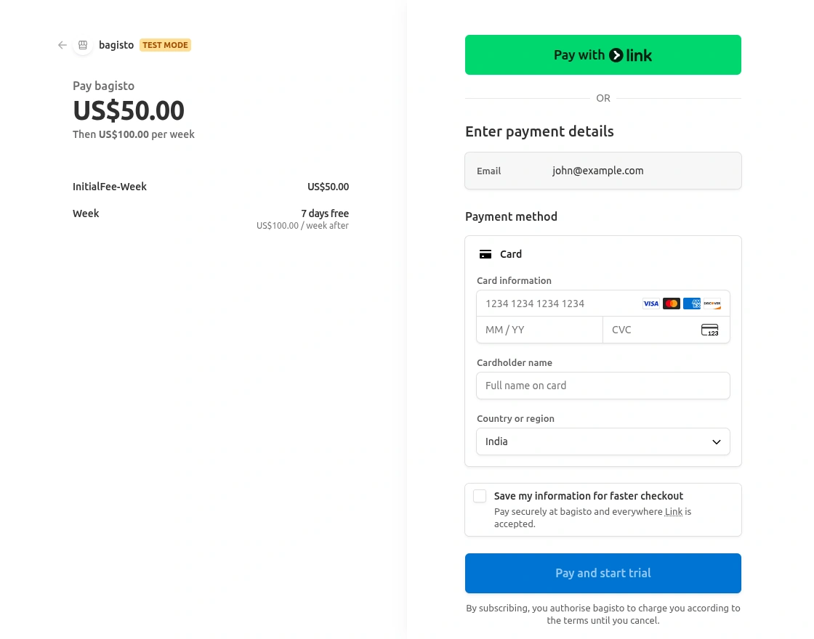814x639 pixels.
Task: Click the MM / YY expiry field
Action: tap(539, 330)
